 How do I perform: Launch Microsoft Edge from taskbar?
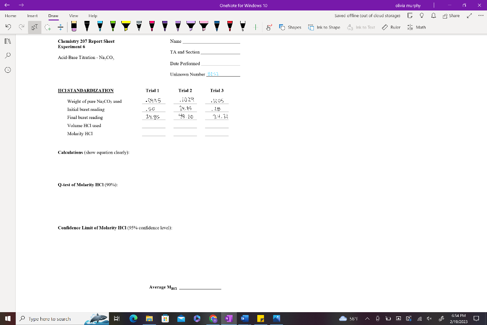(133, 318)
